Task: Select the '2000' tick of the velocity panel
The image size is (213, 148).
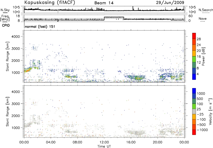Action: 16,116
